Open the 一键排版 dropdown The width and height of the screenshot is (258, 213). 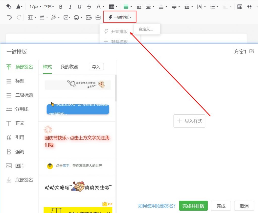(x=120, y=17)
